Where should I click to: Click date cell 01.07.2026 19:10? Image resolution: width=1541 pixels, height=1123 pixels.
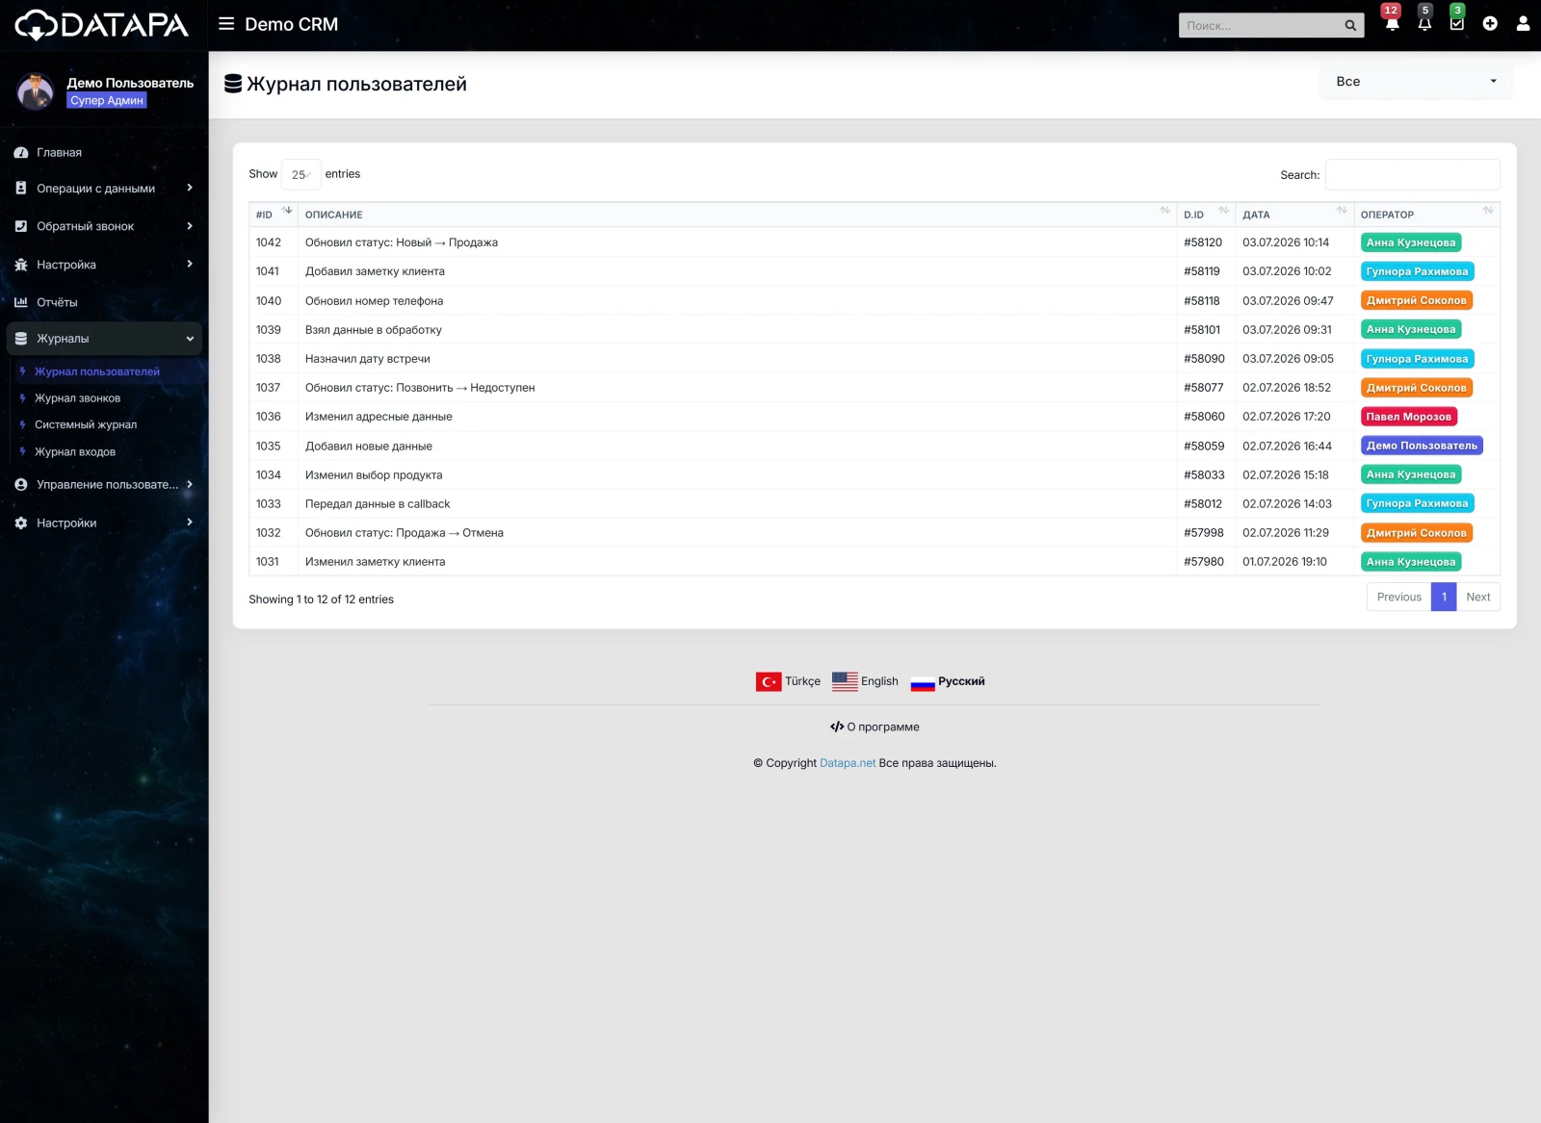click(x=1285, y=562)
